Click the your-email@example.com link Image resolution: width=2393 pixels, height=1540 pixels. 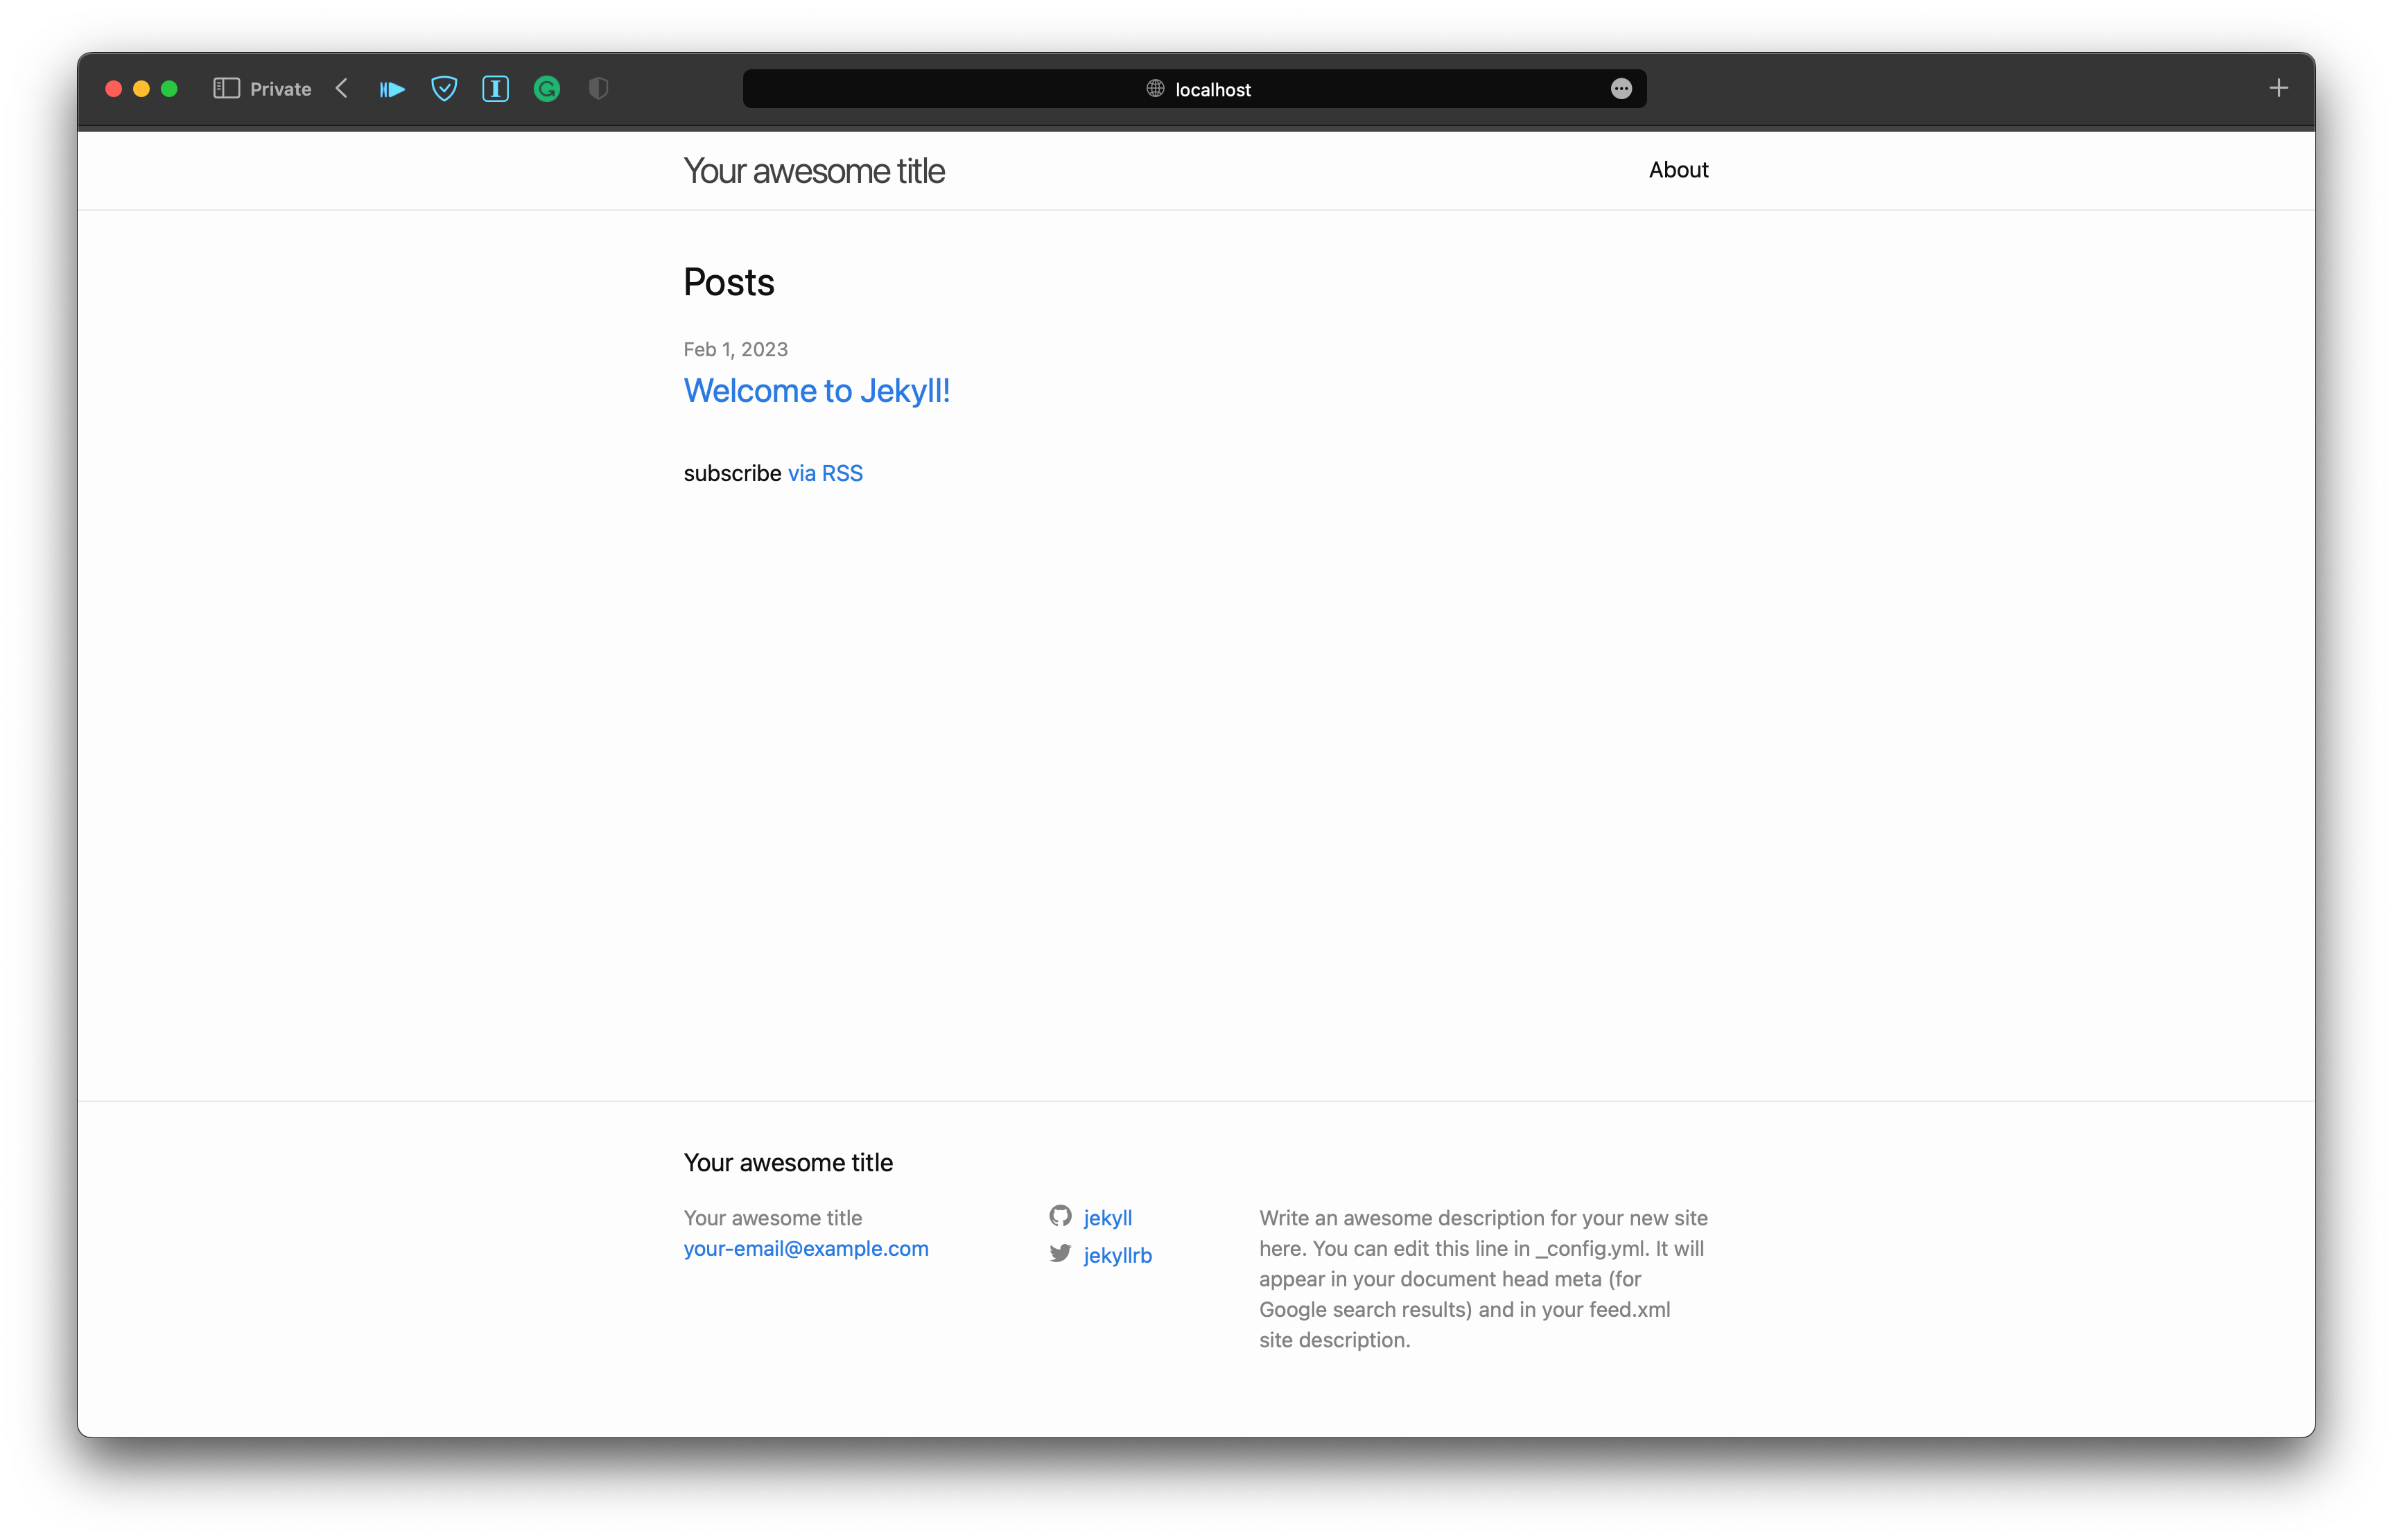click(x=806, y=1248)
